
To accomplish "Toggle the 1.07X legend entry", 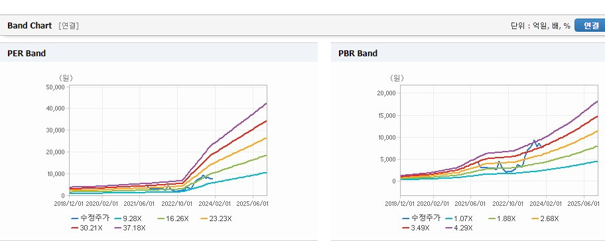I will pyautogui.click(x=459, y=218).
